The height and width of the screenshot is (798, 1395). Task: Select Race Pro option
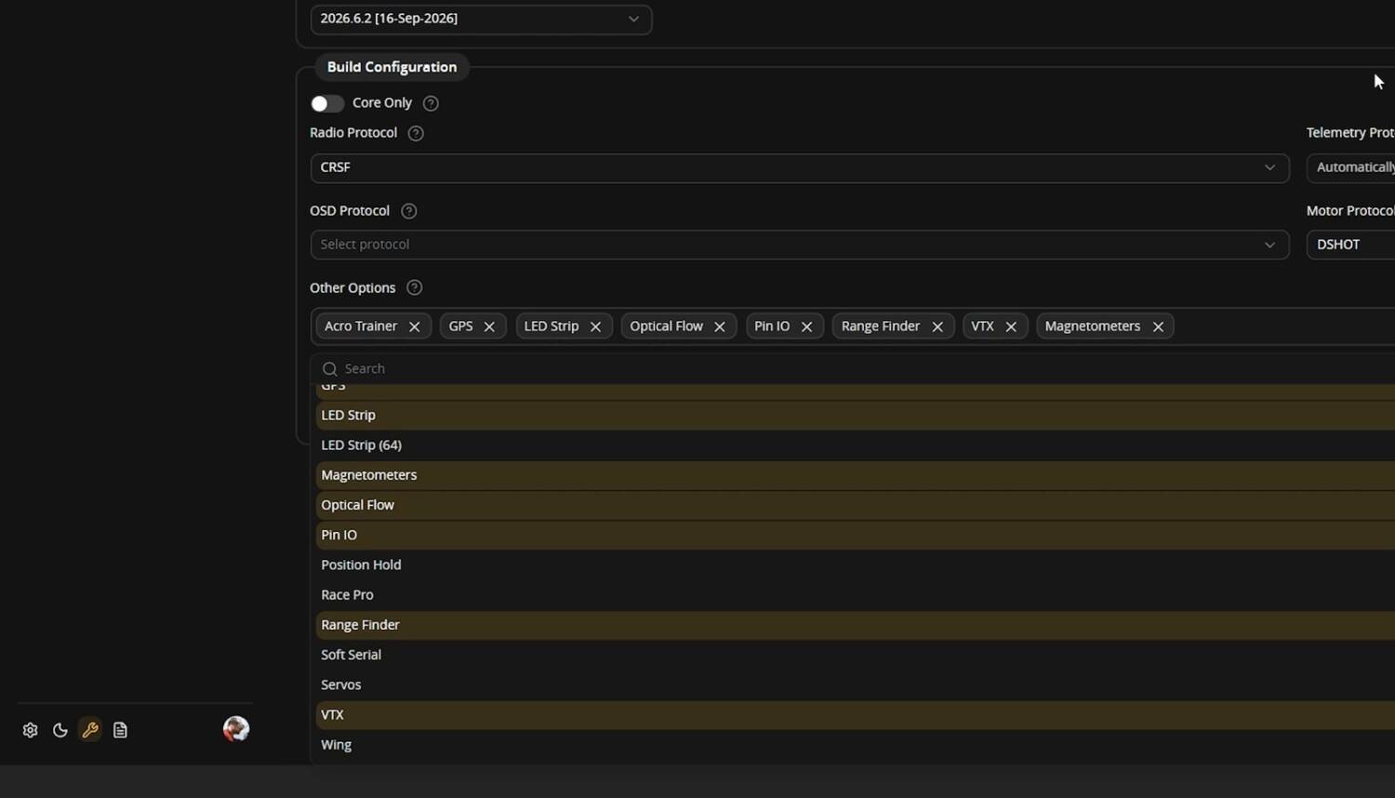[856, 595]
